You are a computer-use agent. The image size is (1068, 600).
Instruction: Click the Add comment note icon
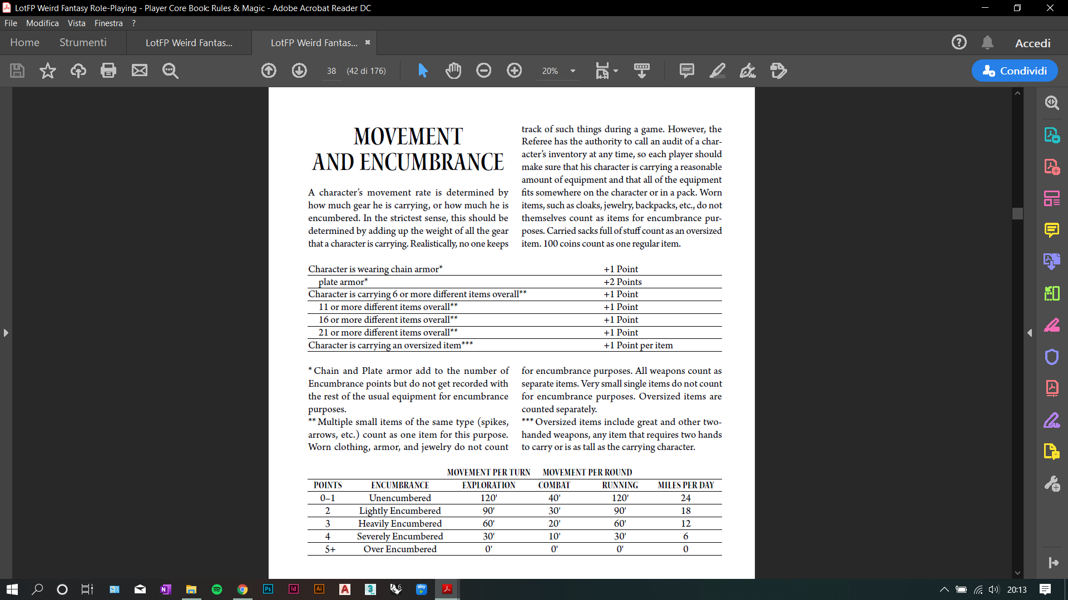pos(686,71)
